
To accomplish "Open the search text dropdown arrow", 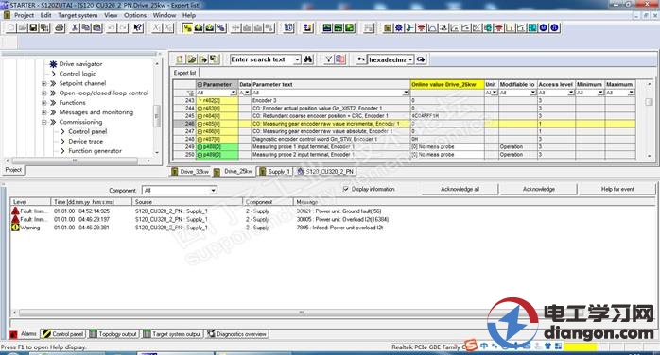I will pos(297,59).
